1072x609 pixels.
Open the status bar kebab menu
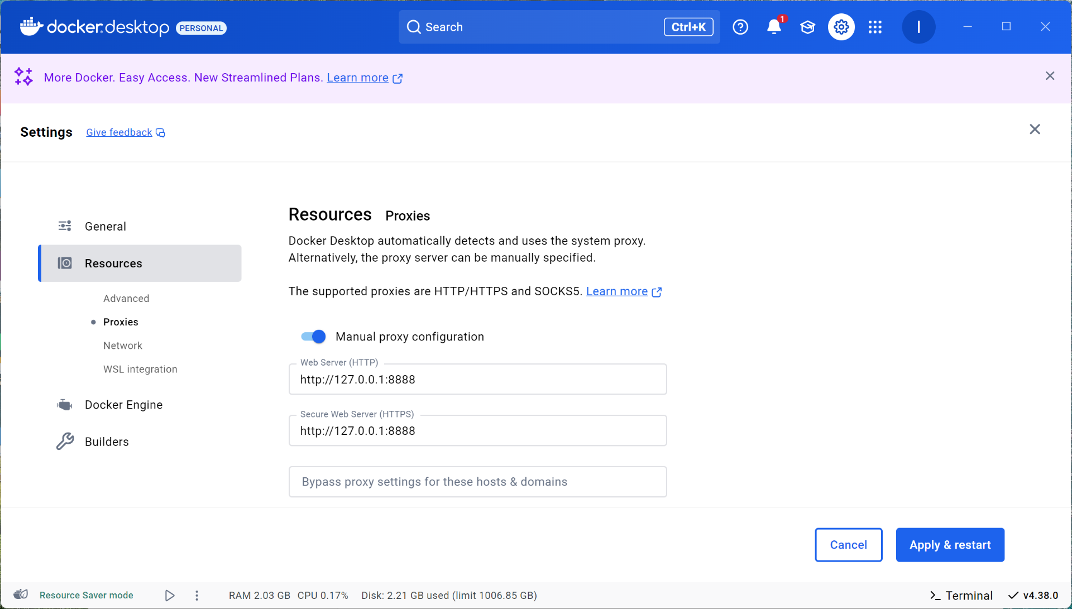point(197,596)
